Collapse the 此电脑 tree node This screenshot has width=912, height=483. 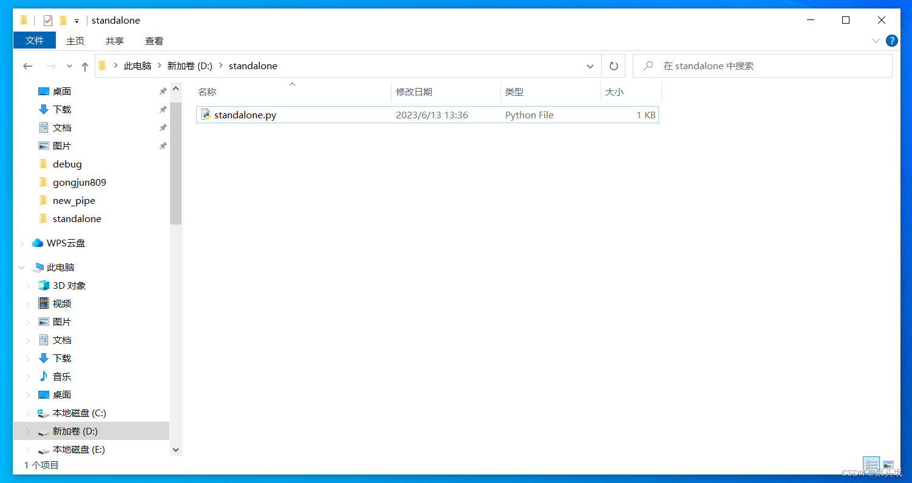[22, 268]
